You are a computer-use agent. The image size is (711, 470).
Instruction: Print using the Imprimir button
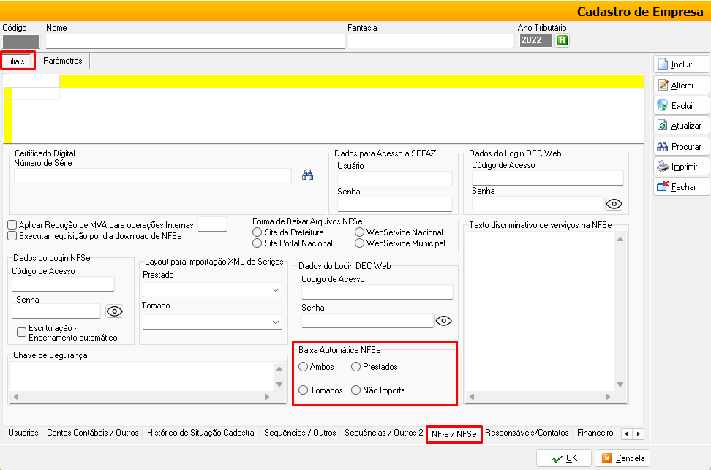tap(681, 167)
